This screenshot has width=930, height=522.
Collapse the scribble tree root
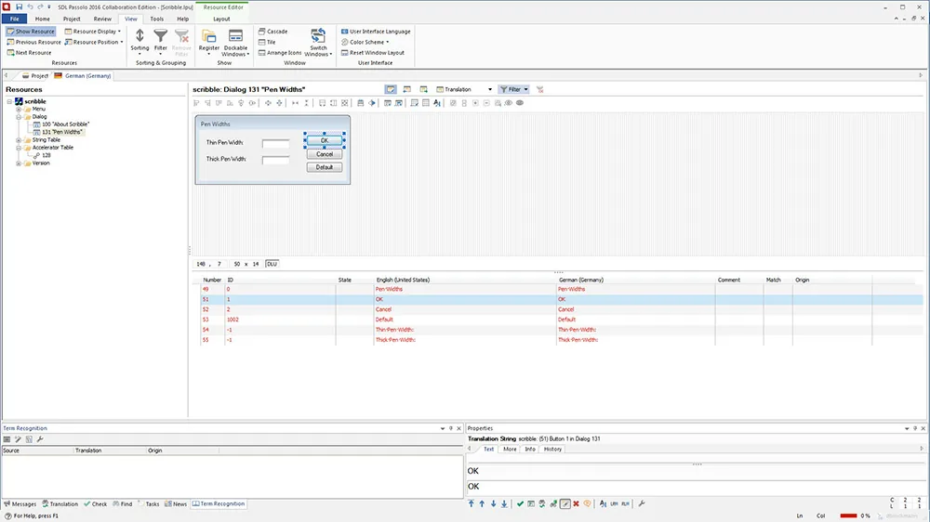tap(9, 101)
